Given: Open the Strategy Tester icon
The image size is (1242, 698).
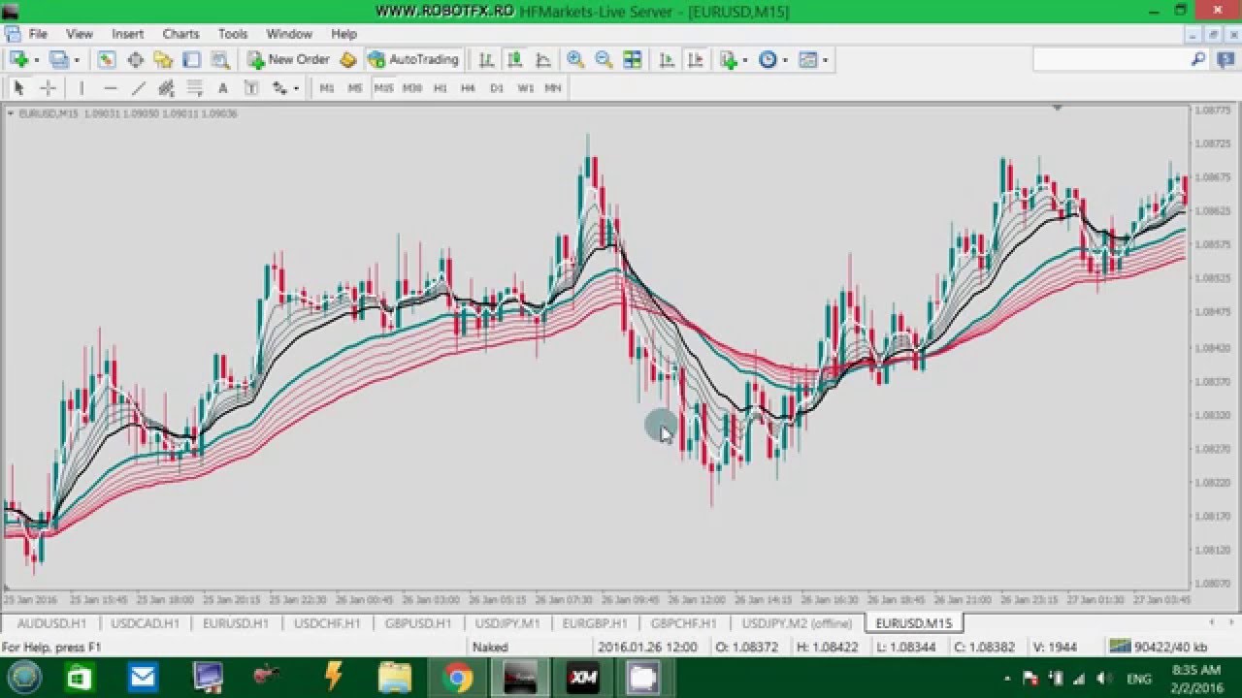Looking at the screenshot, I should (x=220, y=59).
